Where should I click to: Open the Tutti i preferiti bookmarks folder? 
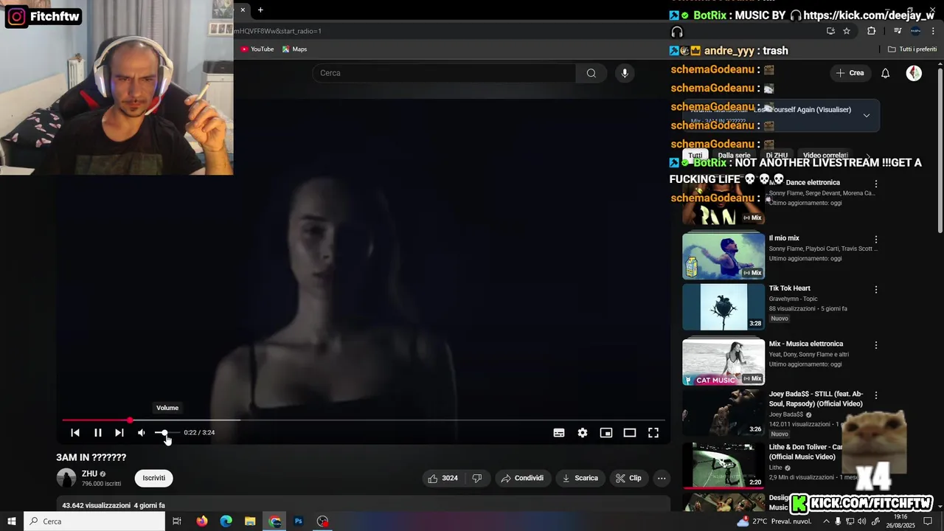912,49
